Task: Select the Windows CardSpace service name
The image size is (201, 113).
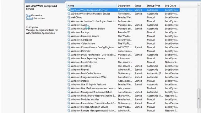Action: pyautogui.click(x=81, y=40)
